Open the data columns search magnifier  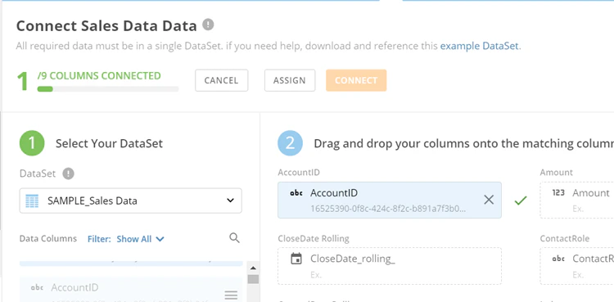(x=234, y=238)
